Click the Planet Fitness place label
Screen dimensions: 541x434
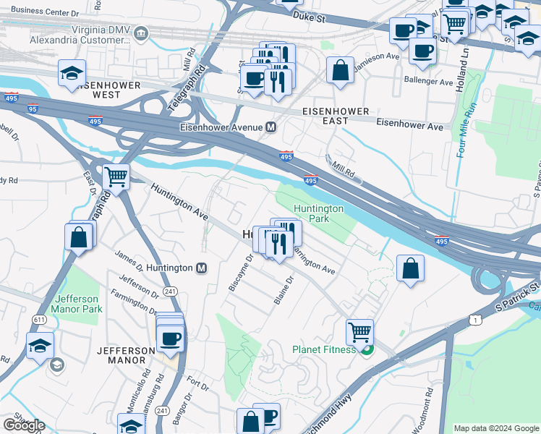coord(323,350)
